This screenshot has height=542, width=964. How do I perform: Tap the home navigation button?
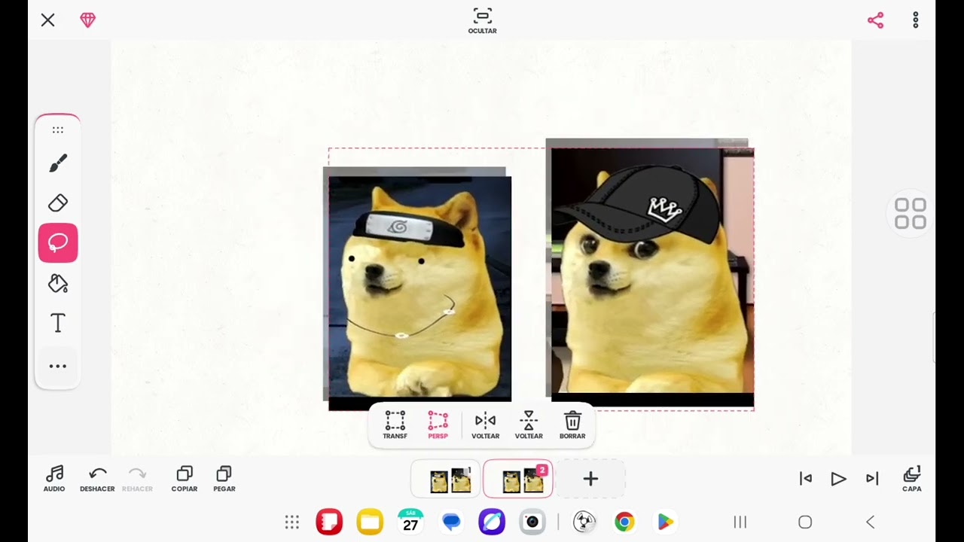click(x=805, y=522)
